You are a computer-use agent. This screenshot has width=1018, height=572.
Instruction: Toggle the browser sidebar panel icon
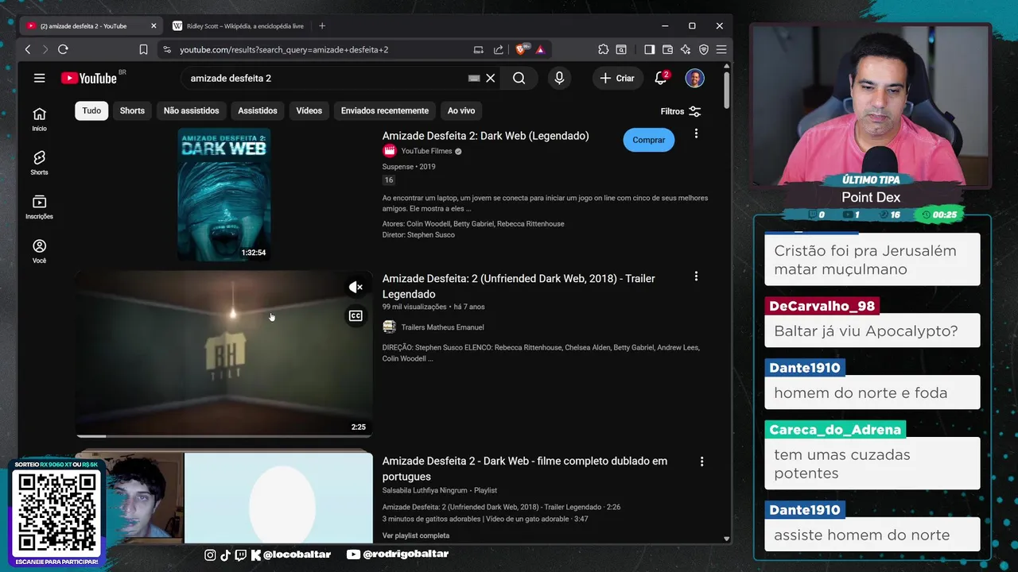click(649, 49)
